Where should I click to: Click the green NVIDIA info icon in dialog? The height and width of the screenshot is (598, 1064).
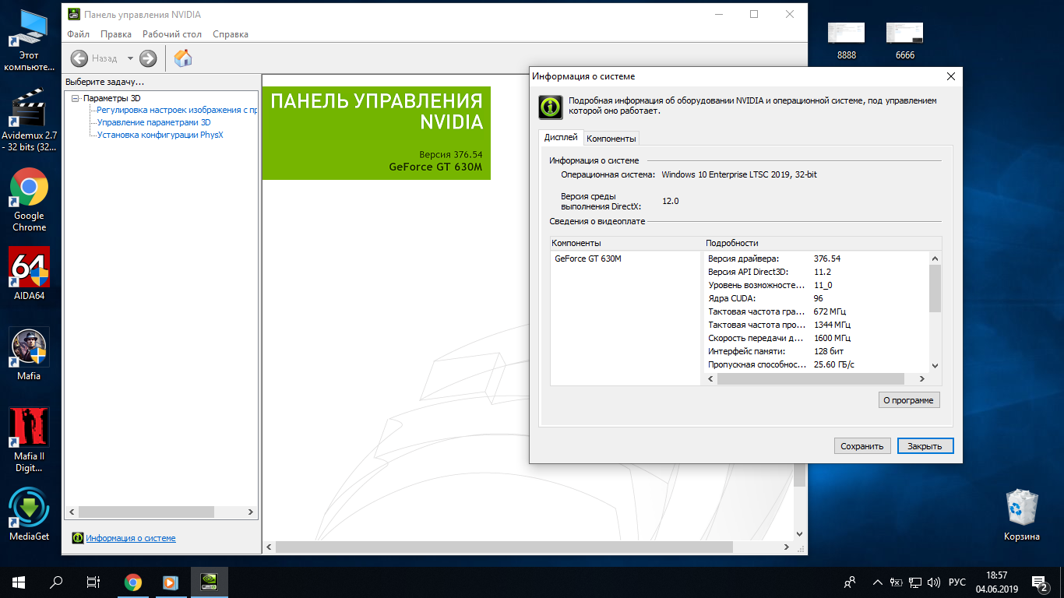551,107
